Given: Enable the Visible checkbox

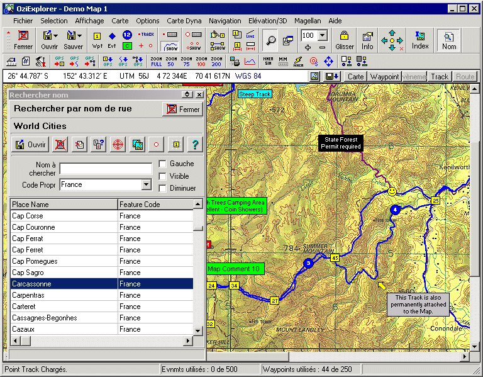Looking at the screenshot, I should tap(162, 176).
